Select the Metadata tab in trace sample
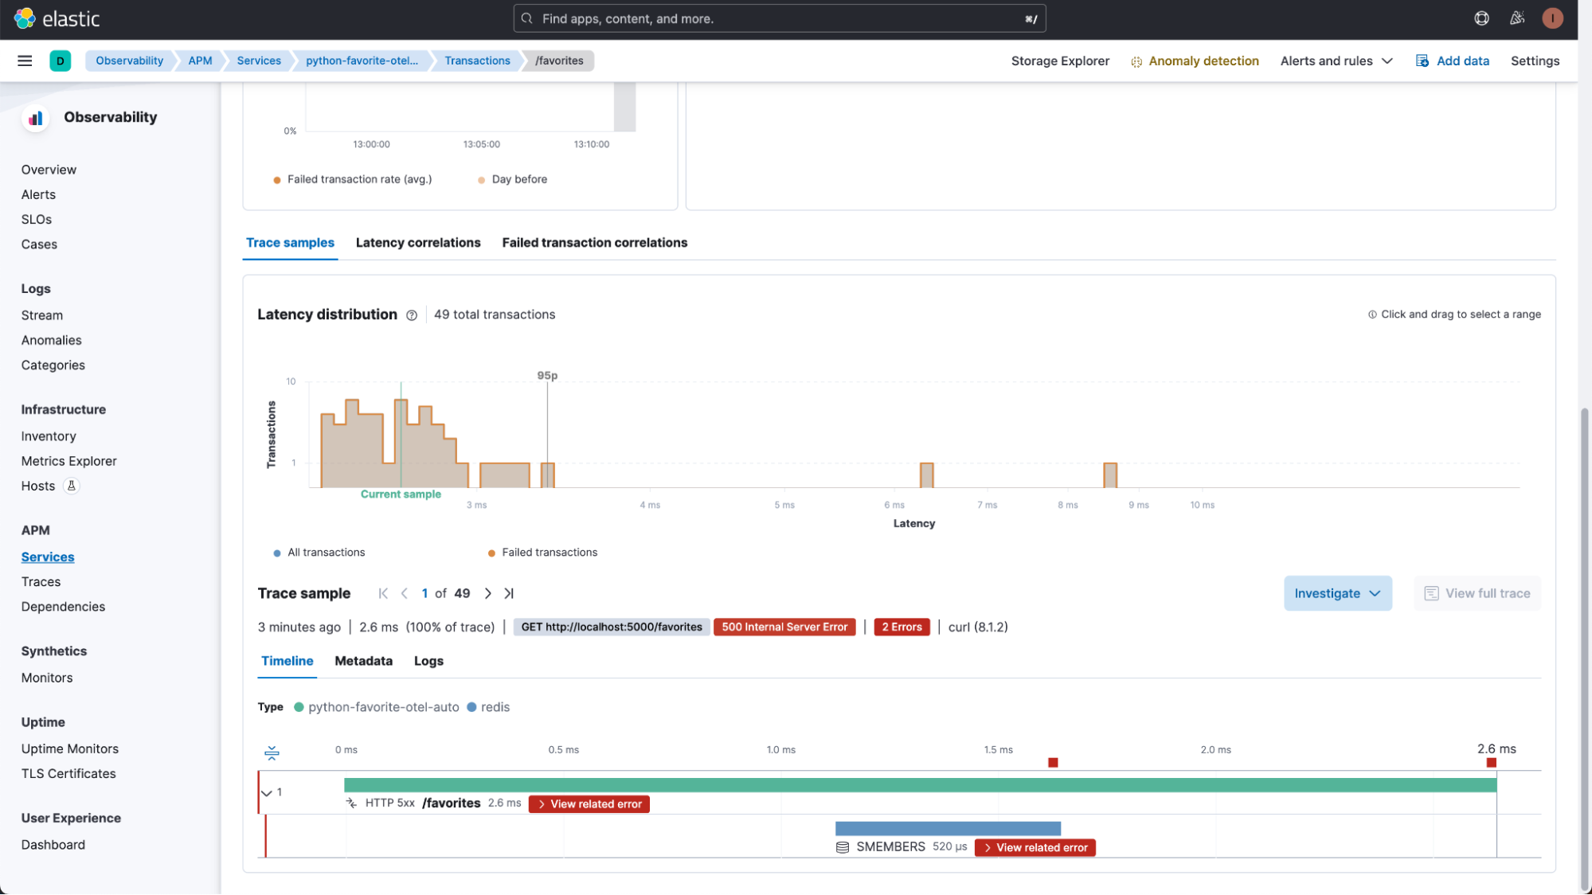This screenshot has height=895, width=1592. [x=363, y=660]
